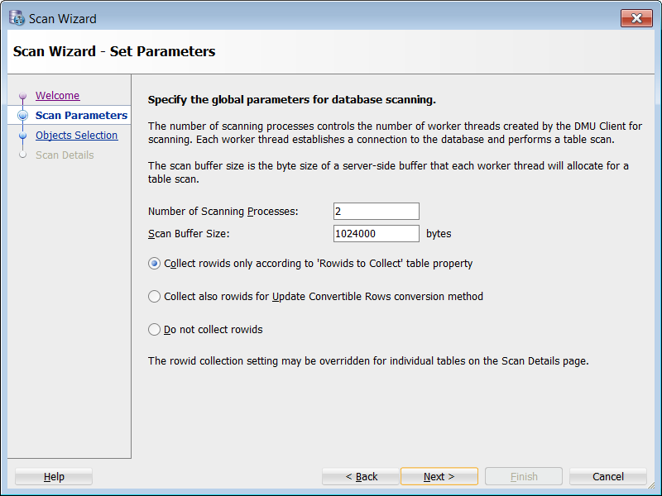Click the bullet icon beside Objects Selection
The height and width of the screenshot is (496, 662).
click(x=22, y=136)
